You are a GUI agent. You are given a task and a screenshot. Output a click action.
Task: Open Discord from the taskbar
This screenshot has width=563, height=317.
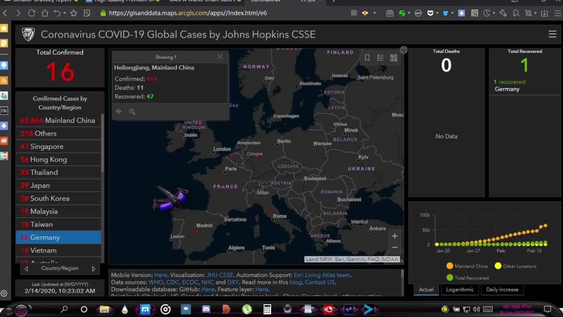206,310
